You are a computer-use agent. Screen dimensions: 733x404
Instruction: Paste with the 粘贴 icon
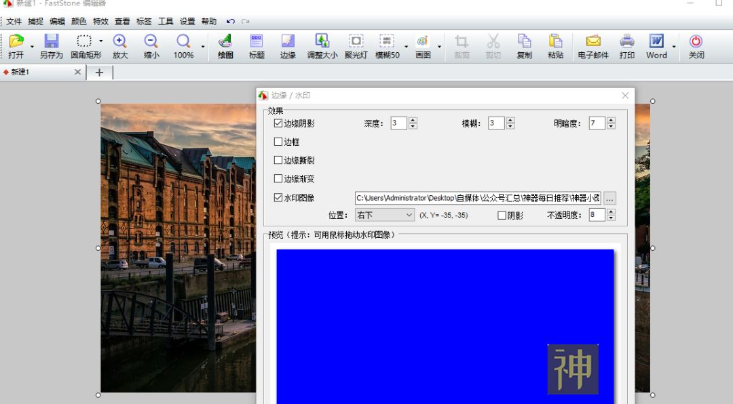(x=555, y=46)
